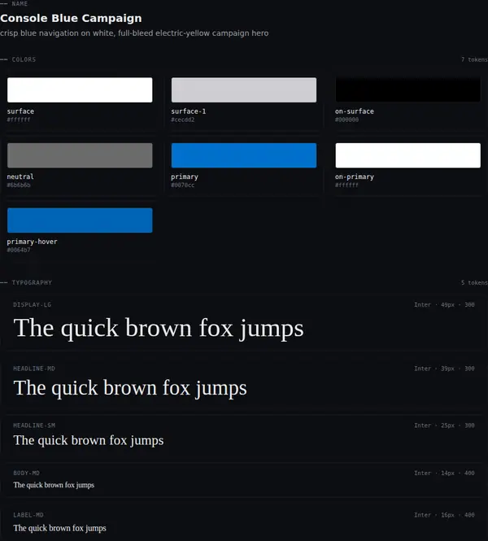Viewport: 488px width, 541px height.
Task: Click the crisp blue navigation description
Action: tap(134, 33)
